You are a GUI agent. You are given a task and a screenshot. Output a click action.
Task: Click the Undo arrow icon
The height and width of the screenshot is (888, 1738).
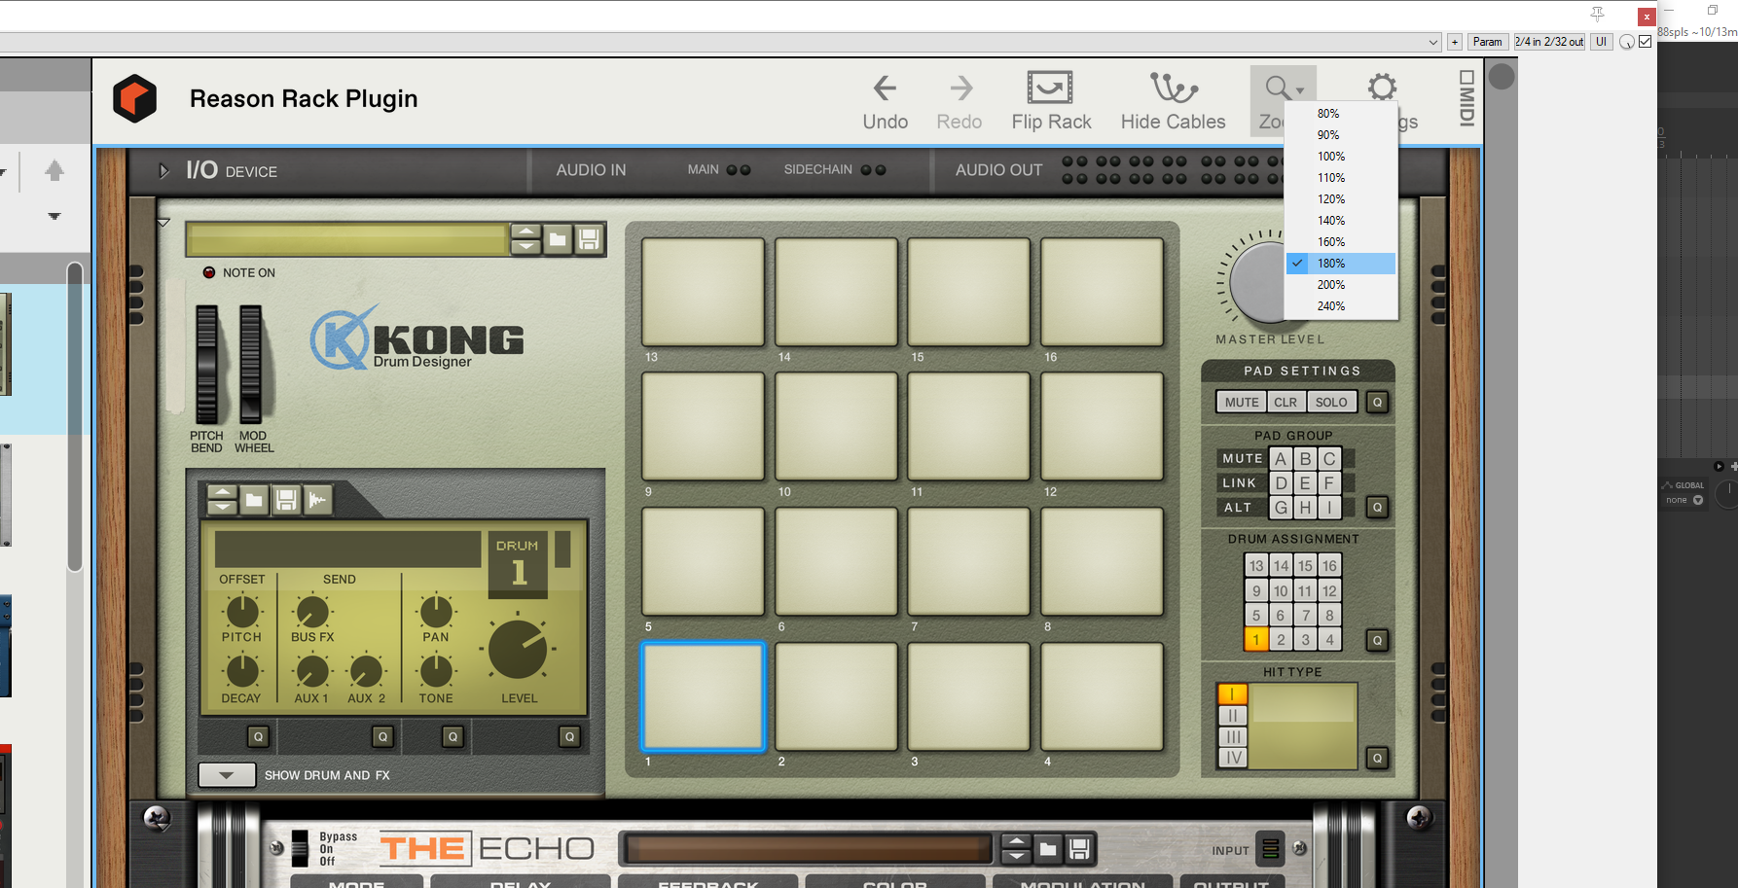(x=885, y=89)
